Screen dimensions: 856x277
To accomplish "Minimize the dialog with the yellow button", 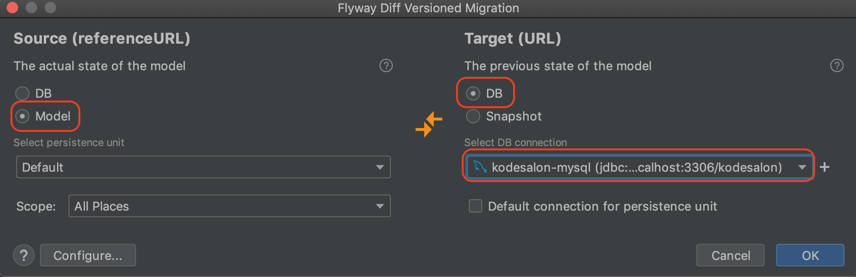I will (x=31, y=8).
